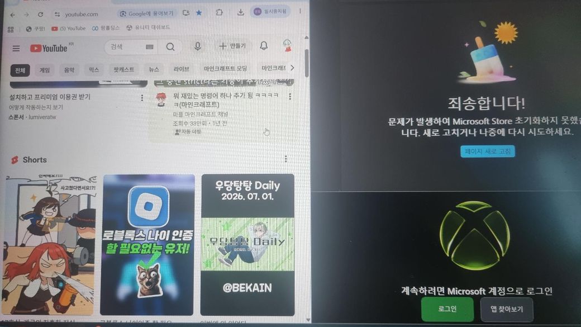Open options for 뭐 재밌는 명령어 video
The height and width of the screenshot is (327, 581).
click(x=290, y=96)
